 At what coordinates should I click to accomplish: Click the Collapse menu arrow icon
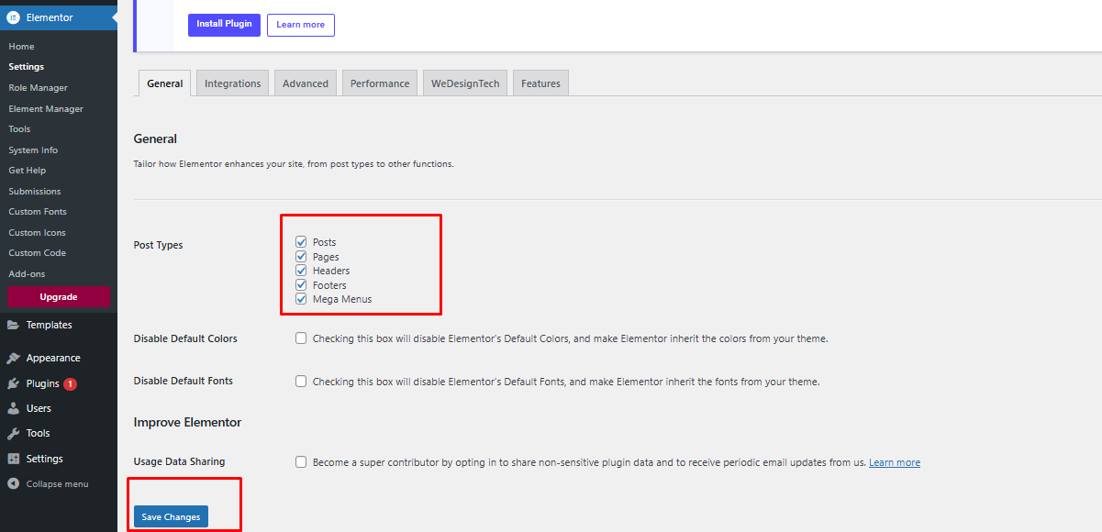(x=14, y=483)
